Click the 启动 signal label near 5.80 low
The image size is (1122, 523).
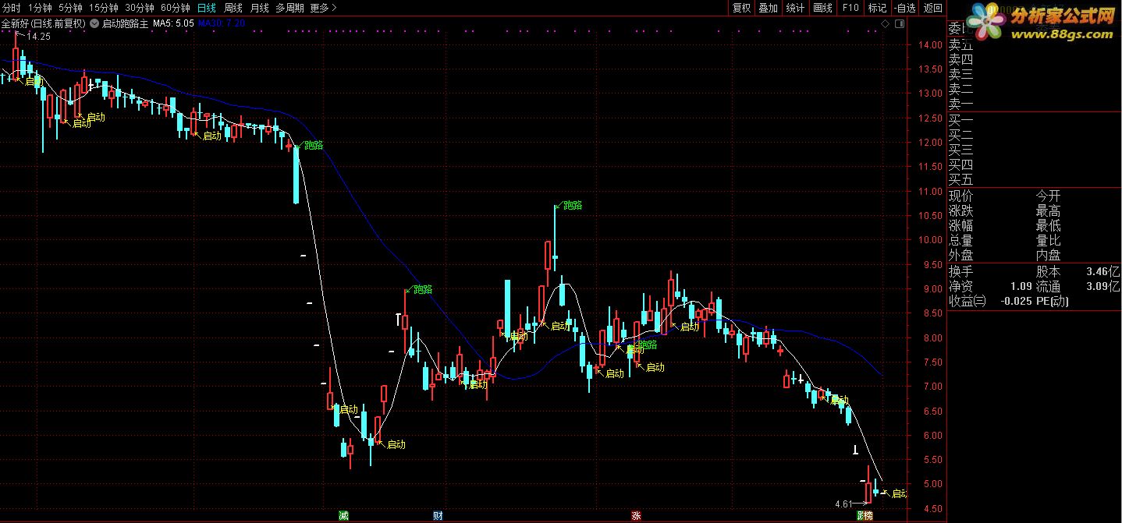click(396, 444)
